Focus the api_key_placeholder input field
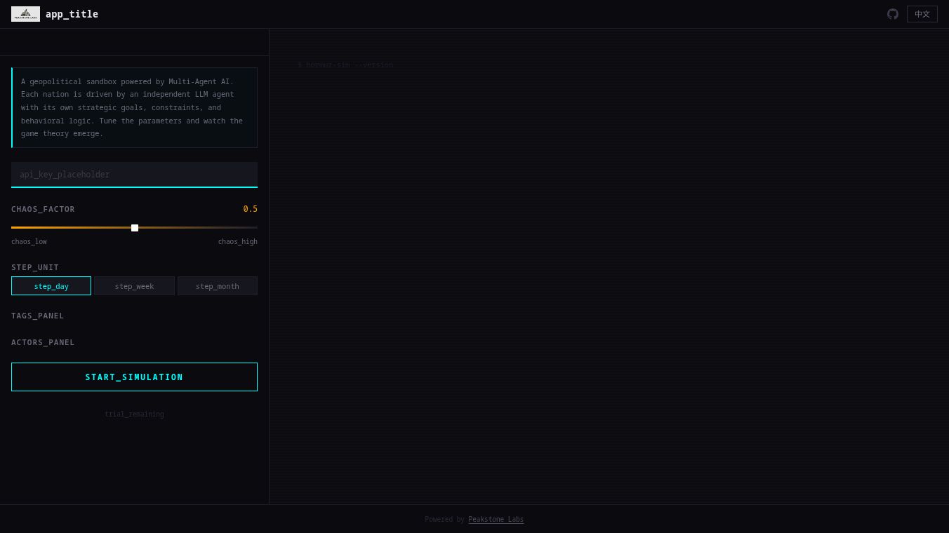This screenshot has width=949, height=533. (x=134, y=175)
